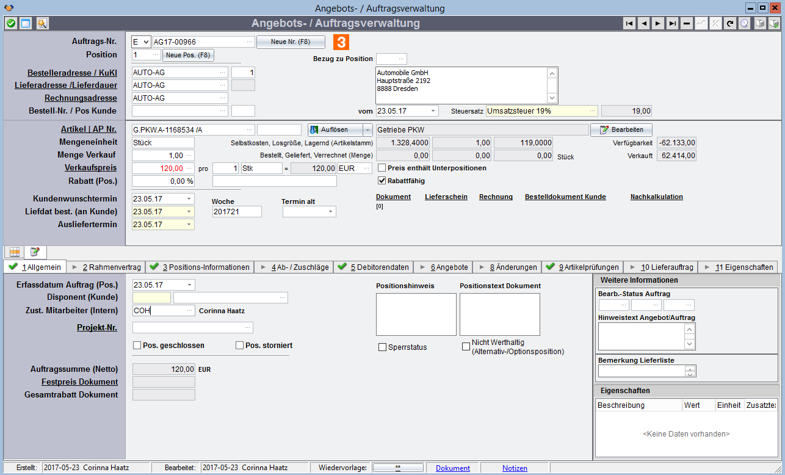Check the Pos. geschlossen checkbox
This screenshot has height=475, width=785.
(x=137, y=346)
